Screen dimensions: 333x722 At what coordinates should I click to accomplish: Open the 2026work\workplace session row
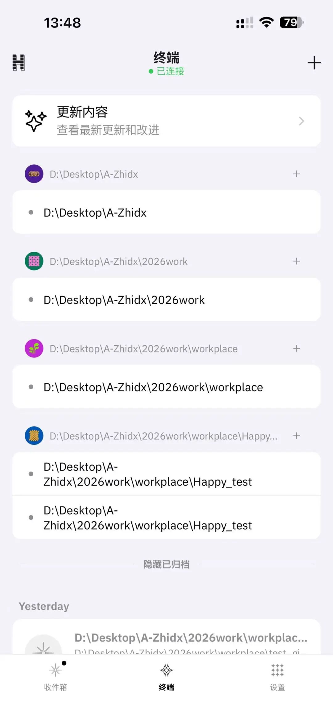[166, 387]
